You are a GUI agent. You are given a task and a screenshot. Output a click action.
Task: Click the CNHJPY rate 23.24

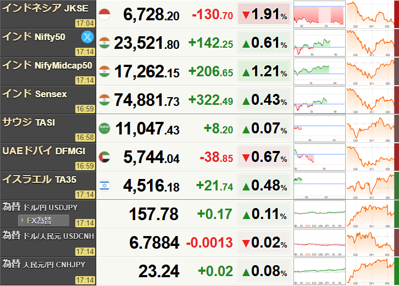tap(159, 271)
